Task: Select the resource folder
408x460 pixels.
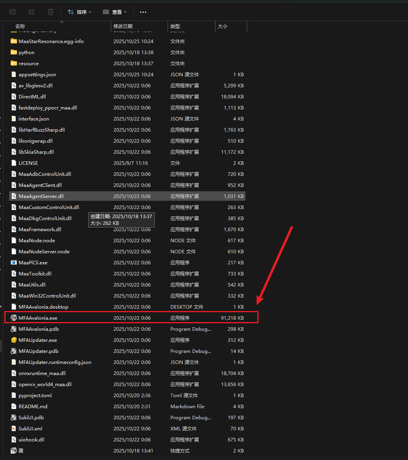Action: tap(28, 63)
